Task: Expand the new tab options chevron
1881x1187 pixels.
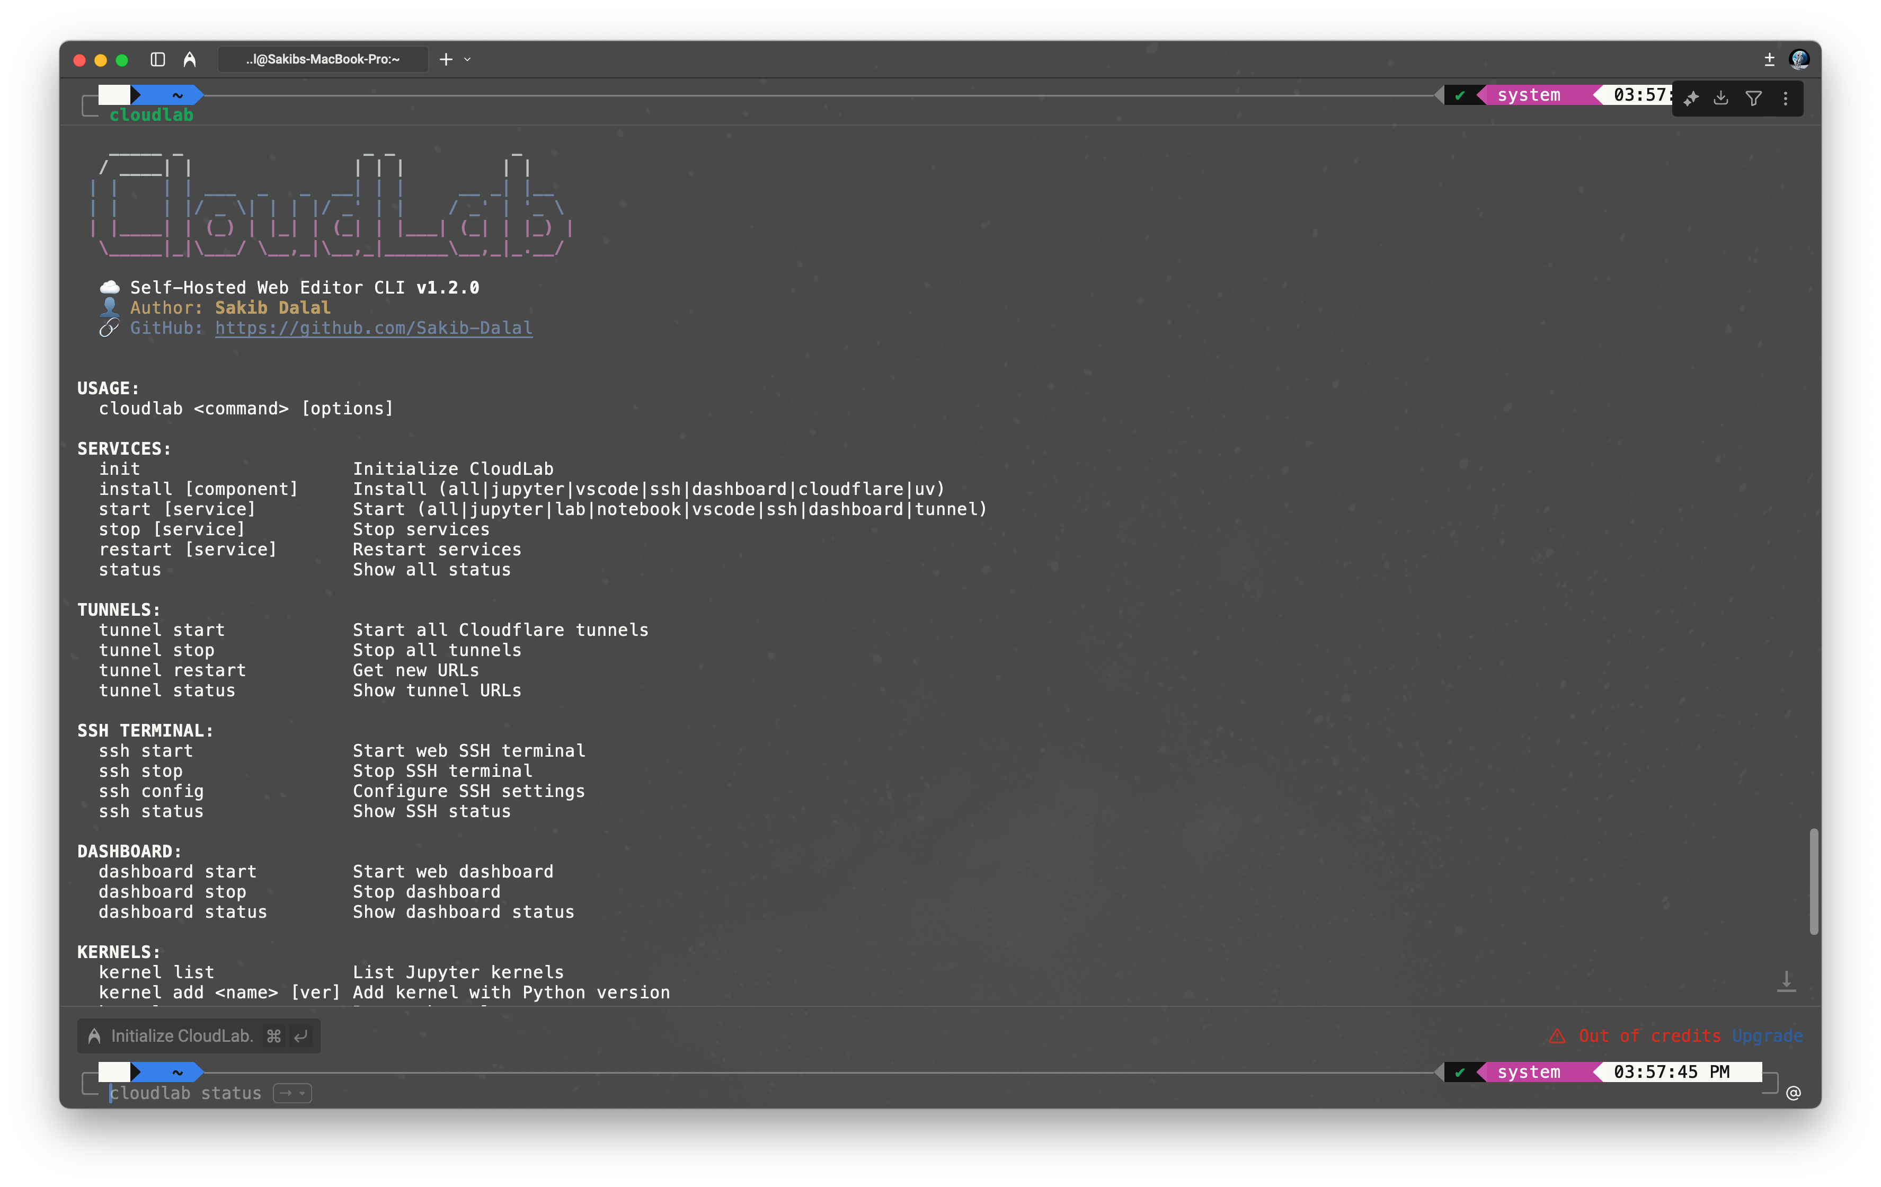Action: [x=467, y=59]
